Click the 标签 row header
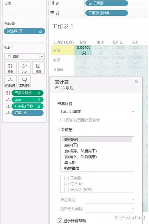Viewport: 149px width, 224px height. (63, 50)
